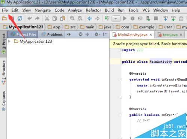Switch to the Project Files view tab
The height and width of the screenshot is (139, 187).
[23, 34]
